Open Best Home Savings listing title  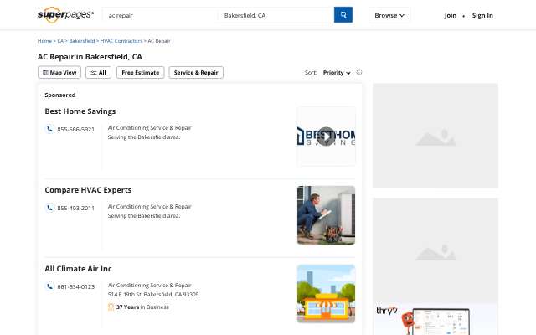click(x=80, y=111)
